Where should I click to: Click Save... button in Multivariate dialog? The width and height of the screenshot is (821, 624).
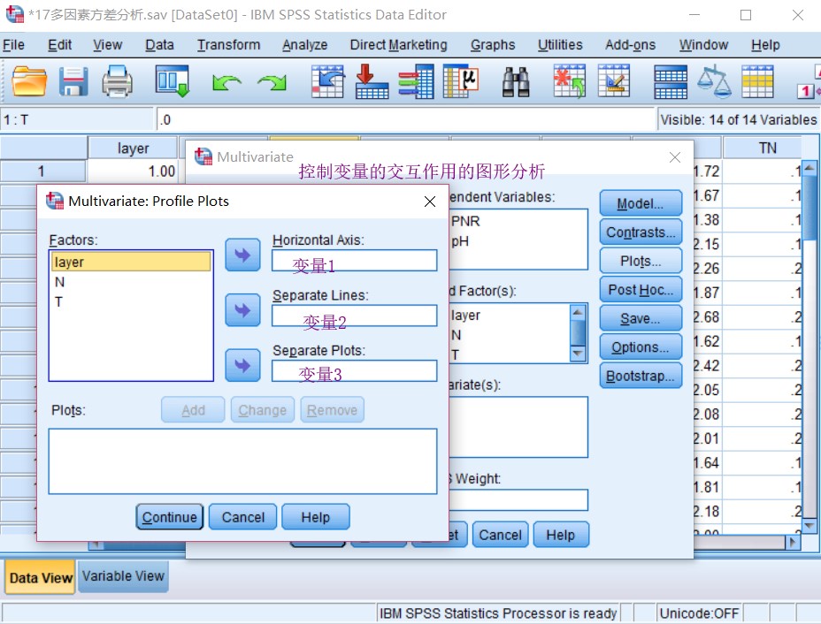[x=641, y=318]
